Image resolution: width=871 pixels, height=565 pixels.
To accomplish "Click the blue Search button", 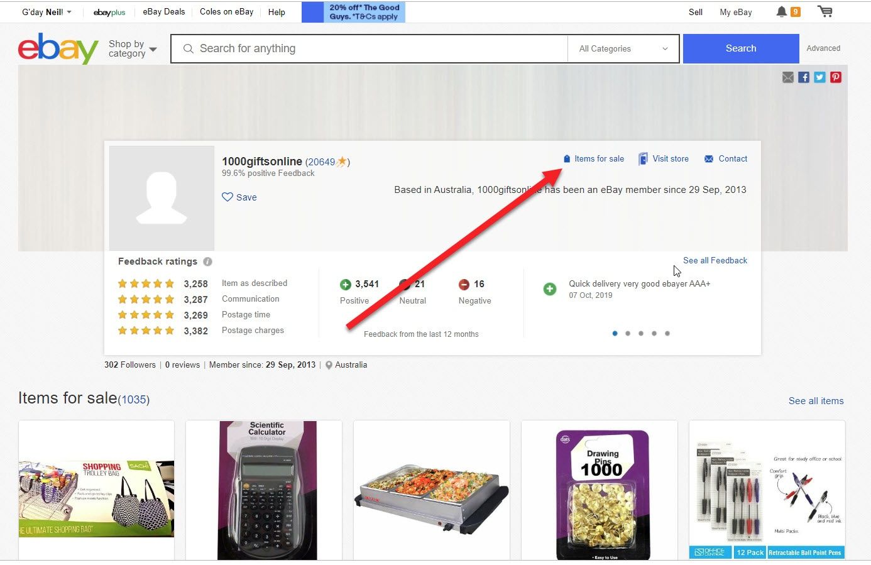I will (x=741, y=48).
